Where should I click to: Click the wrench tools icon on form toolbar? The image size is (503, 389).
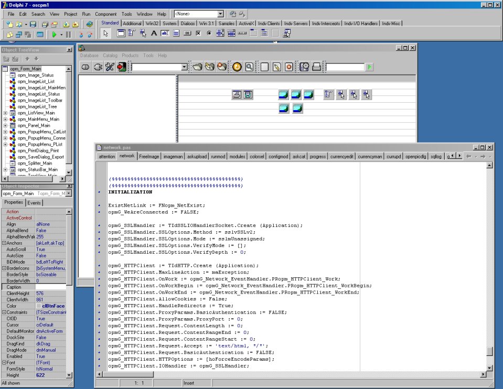pyautogui.click(x=109, y=67)
